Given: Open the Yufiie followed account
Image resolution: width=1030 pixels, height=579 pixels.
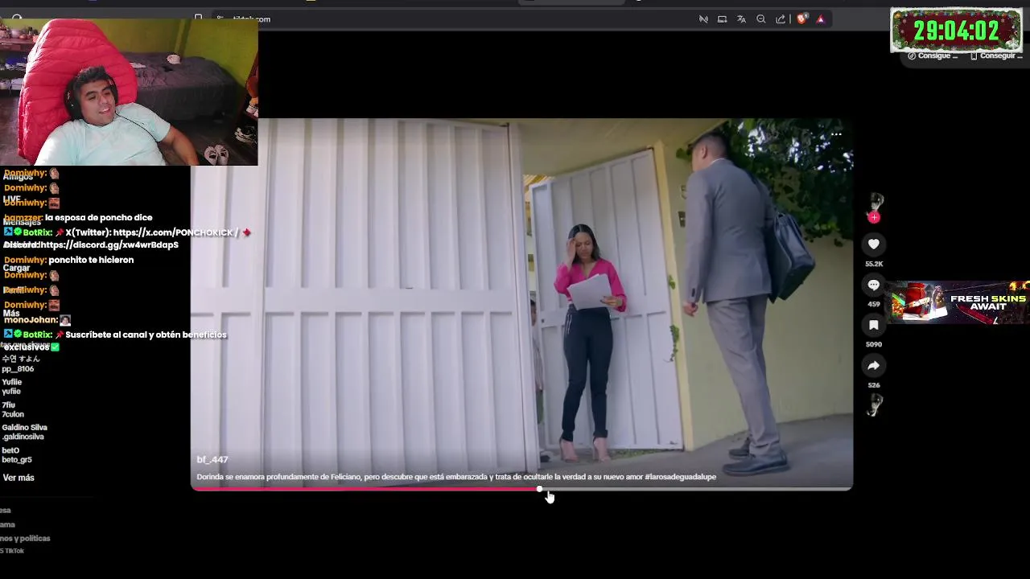Looking at the screenshot, I should click(x=12, y=387).
